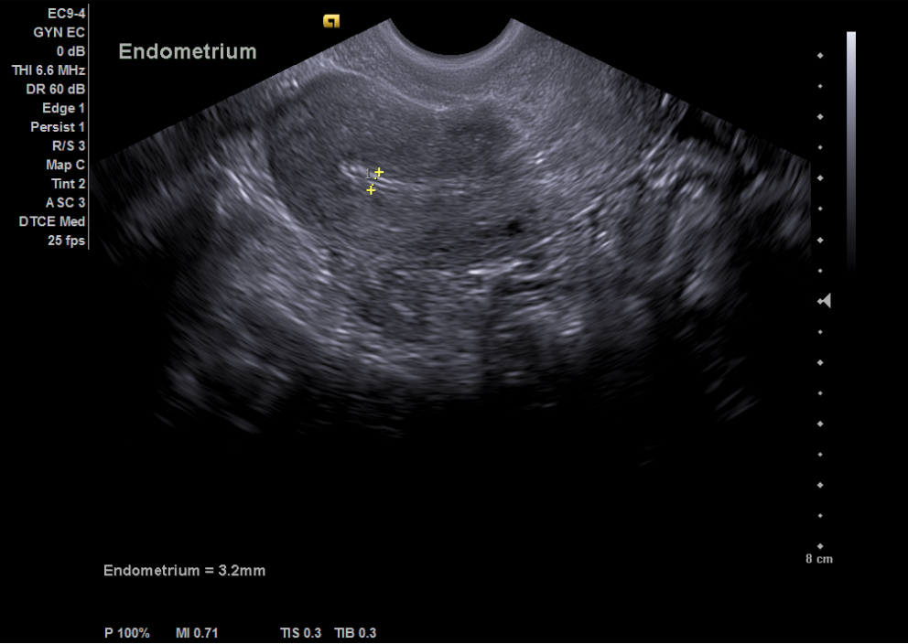This screenshot has width=908, height=644.
Task: Click the 8 cm depth label
Action: [x=819, y=559]
